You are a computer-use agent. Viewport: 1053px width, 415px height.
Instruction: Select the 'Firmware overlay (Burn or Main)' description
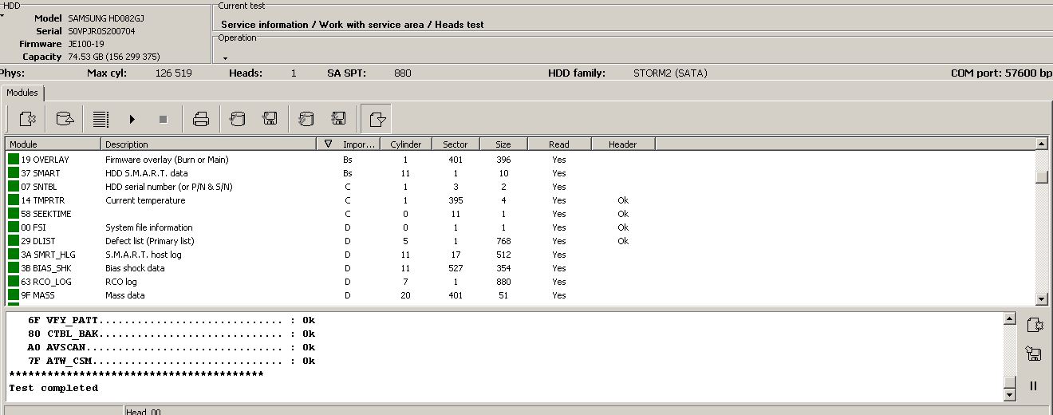click(x=167, y=160)
